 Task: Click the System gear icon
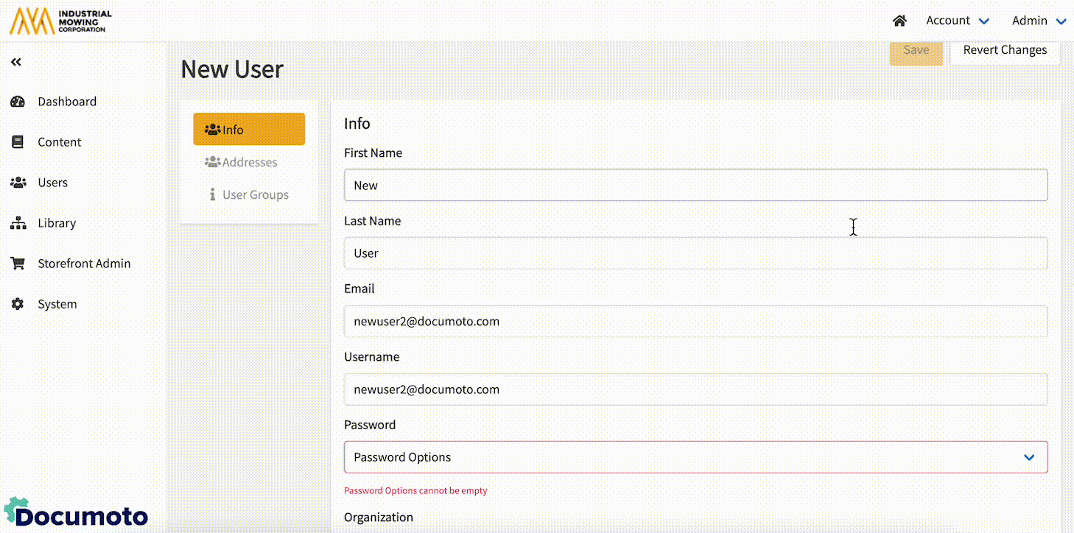click(x=18, y=304)
